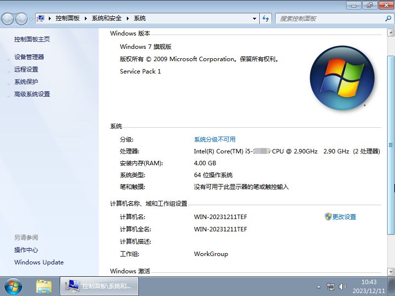The height and width of the screenshot is (296, 395).
Task: Expand the address bar dropdown arrow
Action: [x=254, y=18]
